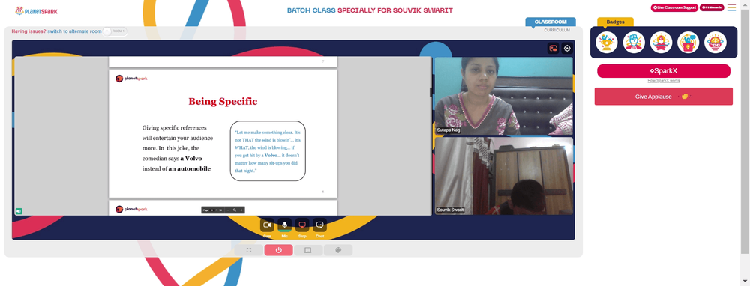Click the PlanetSpark logo in the header
Screen dimensions: 750x286
click(x=36, y=10)
